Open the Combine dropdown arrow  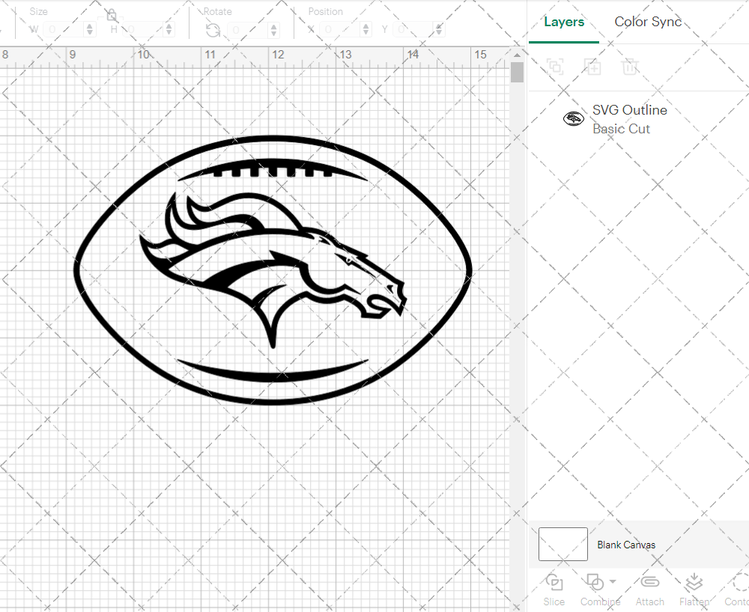[x=613, y=582]
